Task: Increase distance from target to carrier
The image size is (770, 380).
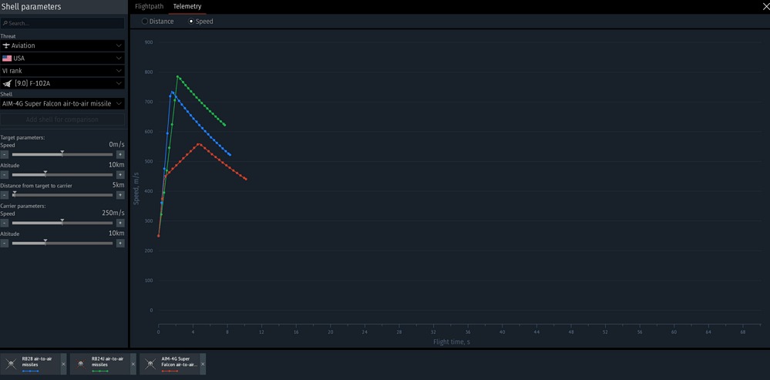Action: (120, 195)
